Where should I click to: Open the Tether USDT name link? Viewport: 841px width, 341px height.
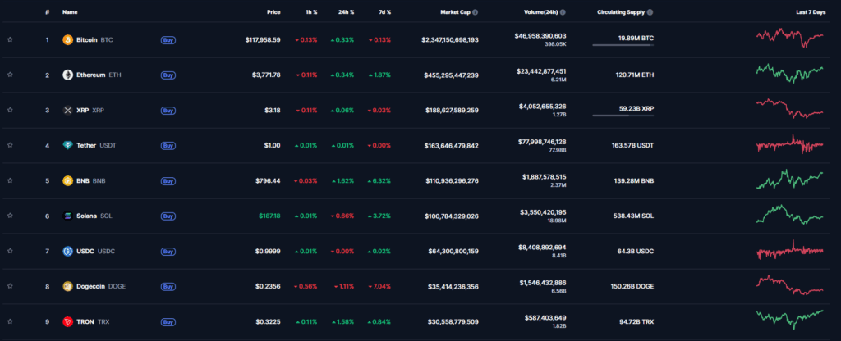[x=96, y=145]
